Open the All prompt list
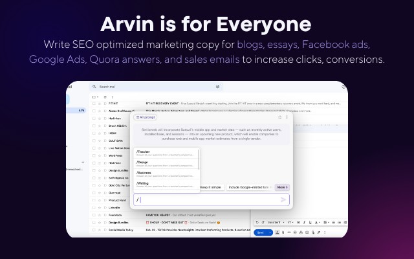This screenshot has width=414, height=259. click(145, 117)
